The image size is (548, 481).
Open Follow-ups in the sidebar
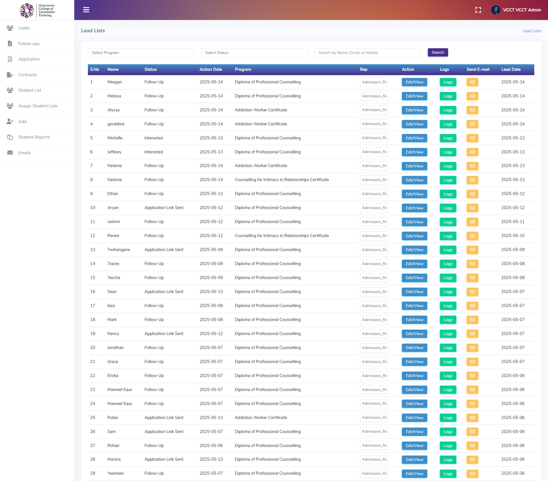pos(29,44)
